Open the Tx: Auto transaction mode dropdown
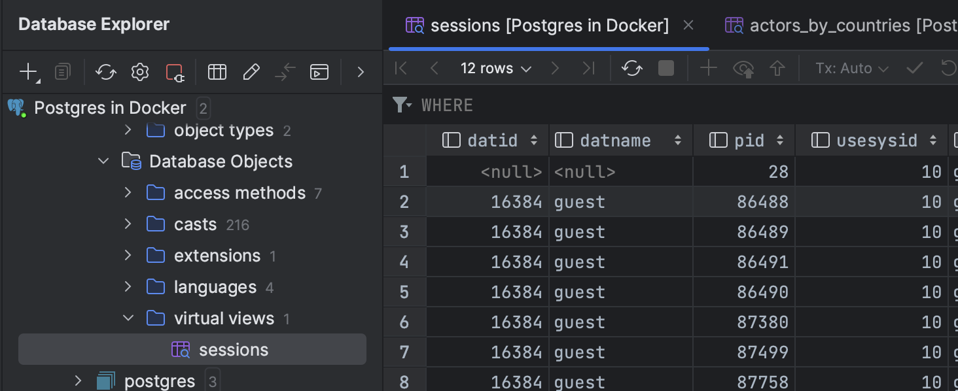958x391 pixels. (852, 68)
